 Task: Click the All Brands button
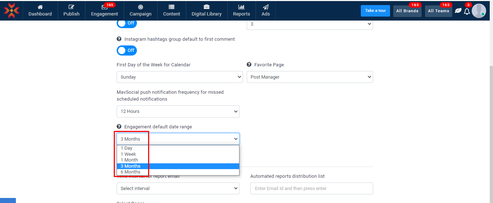[407, 11]
